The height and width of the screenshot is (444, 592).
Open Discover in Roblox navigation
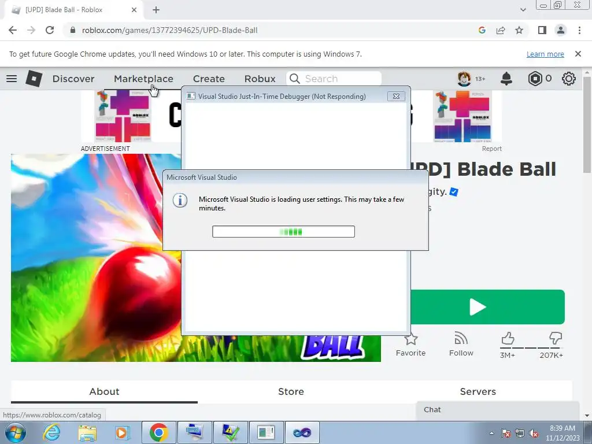(73, 79)
